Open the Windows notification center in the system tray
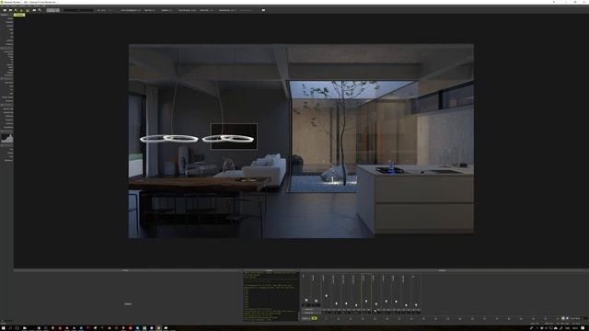This screenshot has height=331, width=589. point(583,328)
